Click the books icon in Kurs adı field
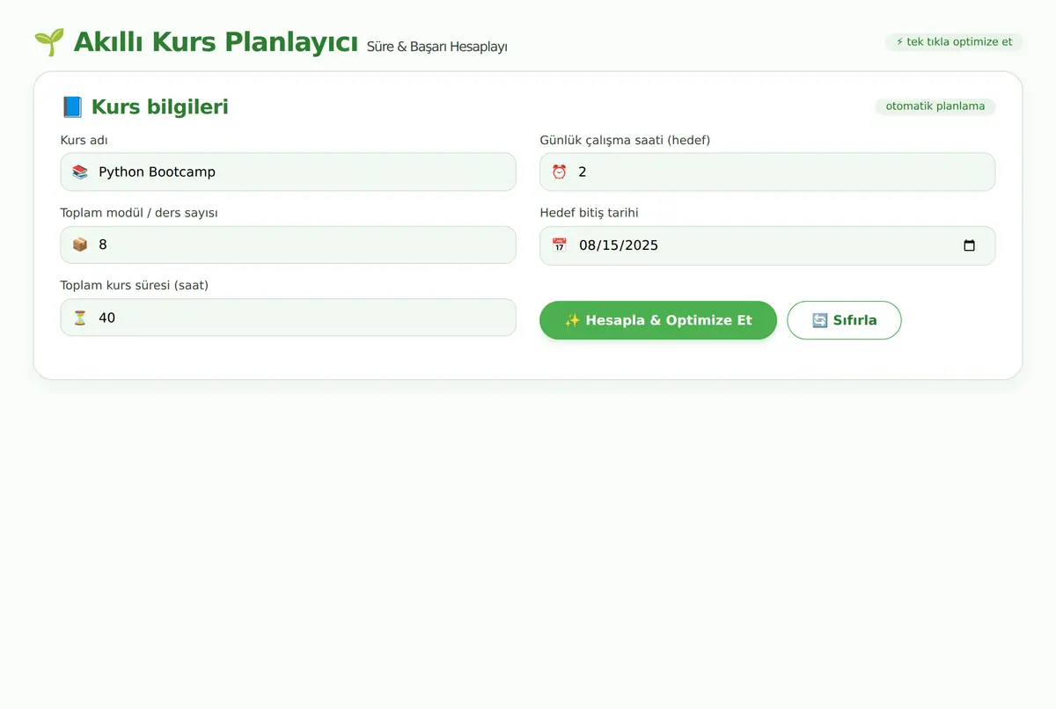This screenshot has height=709, width=1056. point(80,172)
